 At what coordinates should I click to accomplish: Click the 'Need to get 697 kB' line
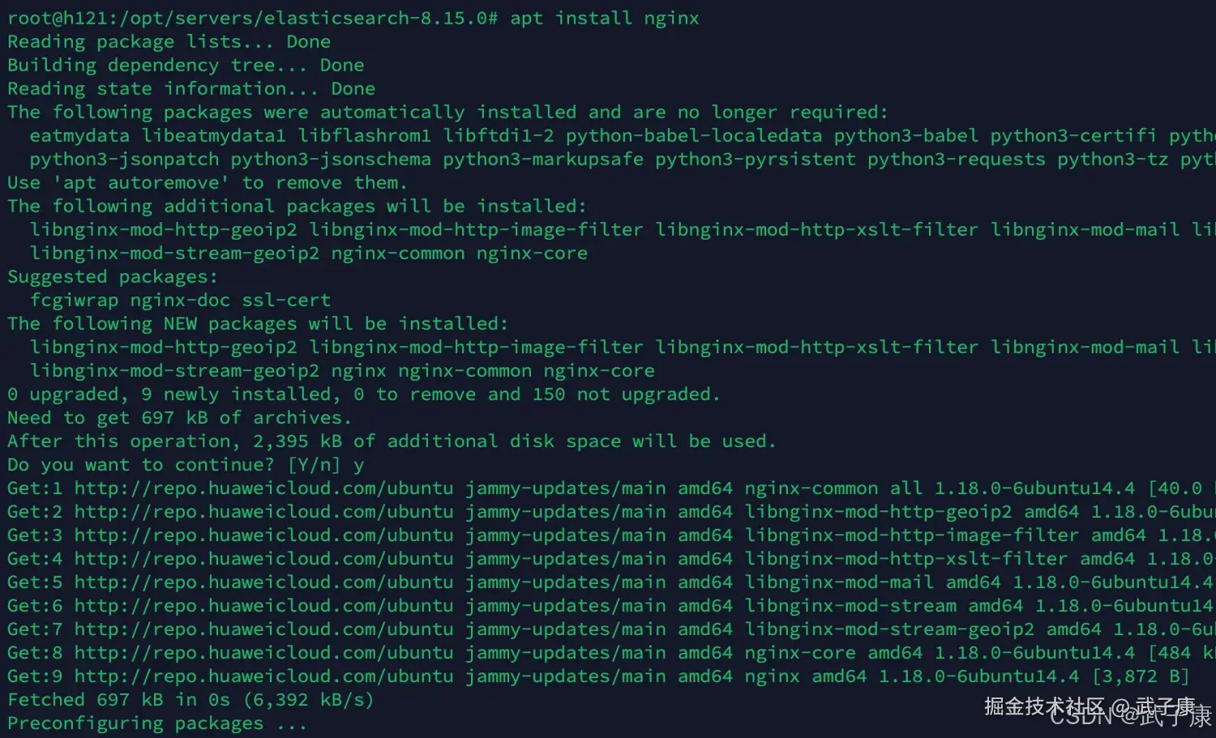(179, 418)
